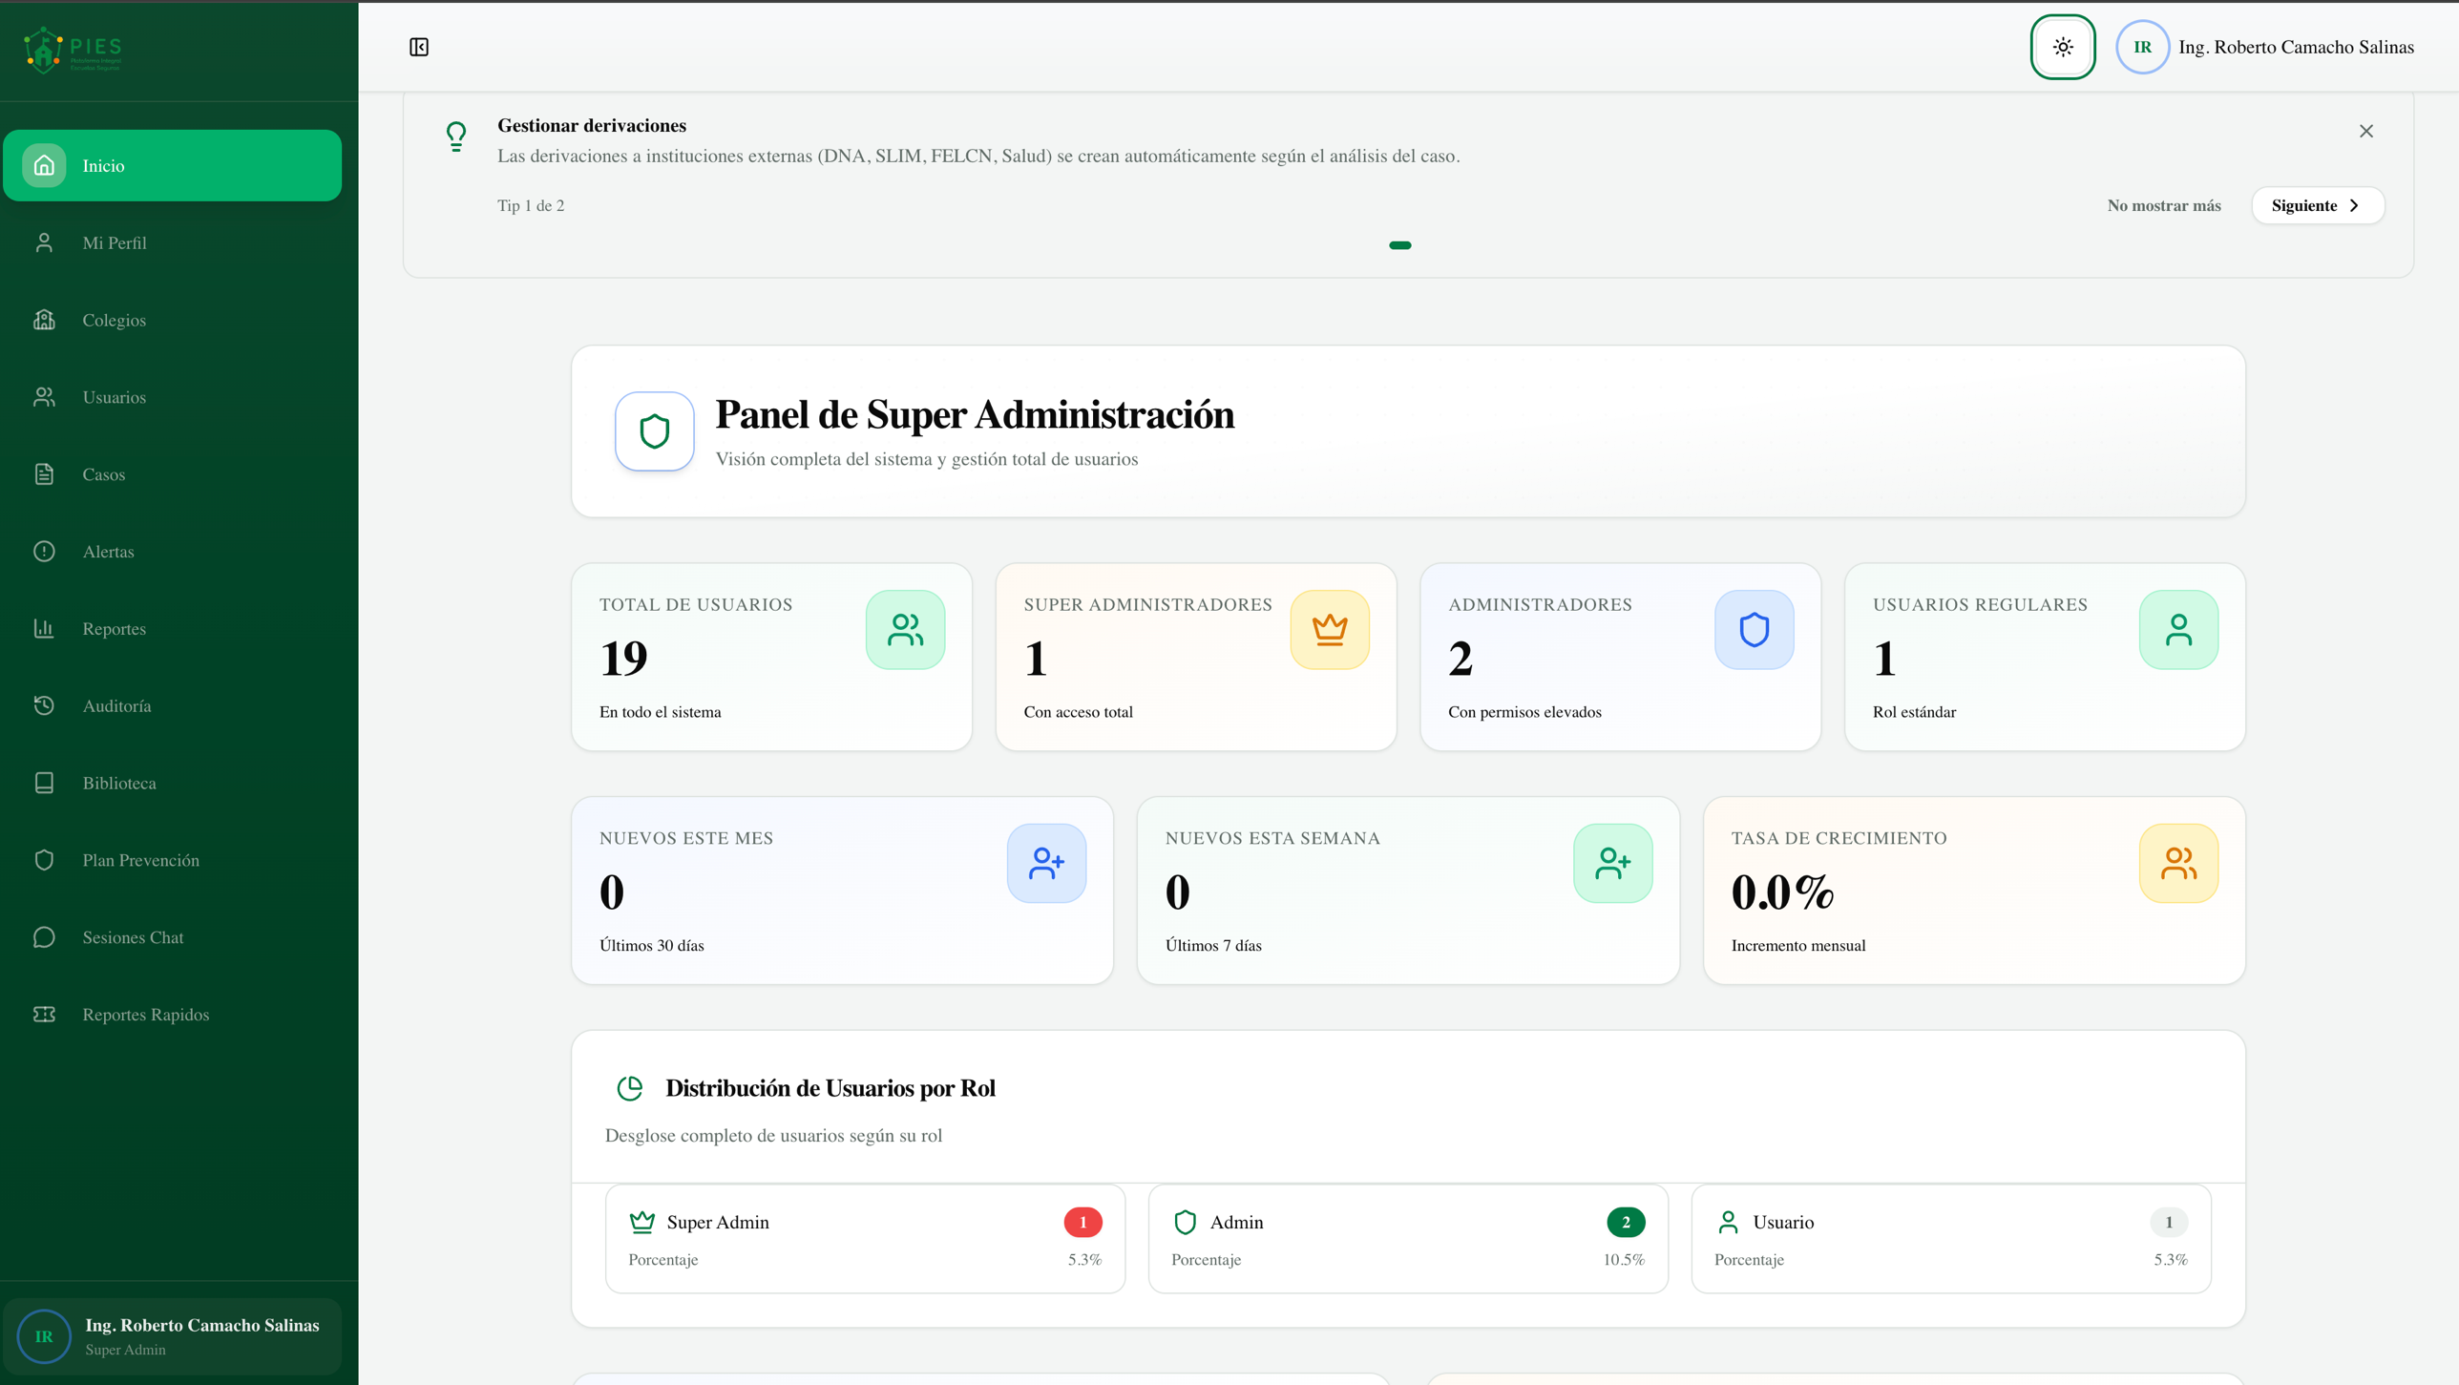This screenshot has width=2459, height=1385.
Task: Click the Biblioteca book icon
Action: point(44,783)
